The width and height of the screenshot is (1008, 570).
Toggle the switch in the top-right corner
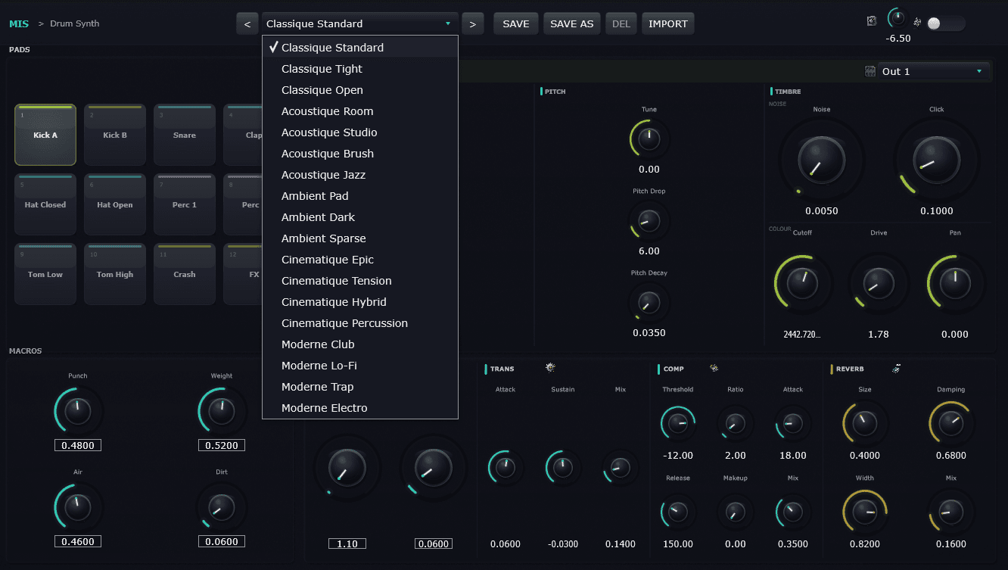coord(945,23)
